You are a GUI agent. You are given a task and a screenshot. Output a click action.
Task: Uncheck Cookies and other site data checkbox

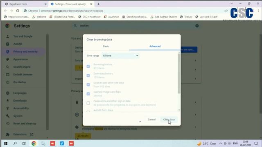click(88, 85)
